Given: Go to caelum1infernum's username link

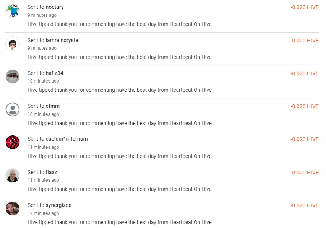Looking at the screenshot, I should pos(67,139).
